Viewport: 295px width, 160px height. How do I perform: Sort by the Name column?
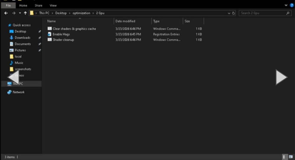51,21
